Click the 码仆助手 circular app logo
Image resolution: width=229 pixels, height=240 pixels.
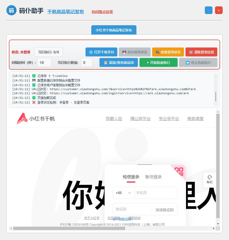pyautogui.click(x=11, y=10)
